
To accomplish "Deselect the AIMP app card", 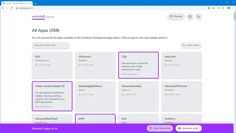I will pos(95,119).
